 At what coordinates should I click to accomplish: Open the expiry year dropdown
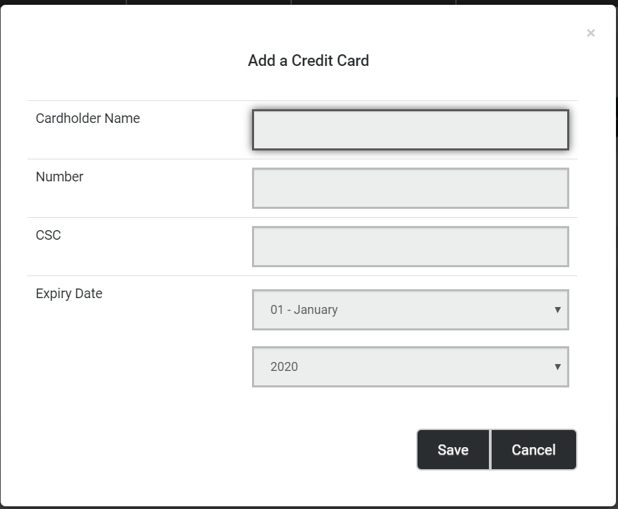[411, 367]
